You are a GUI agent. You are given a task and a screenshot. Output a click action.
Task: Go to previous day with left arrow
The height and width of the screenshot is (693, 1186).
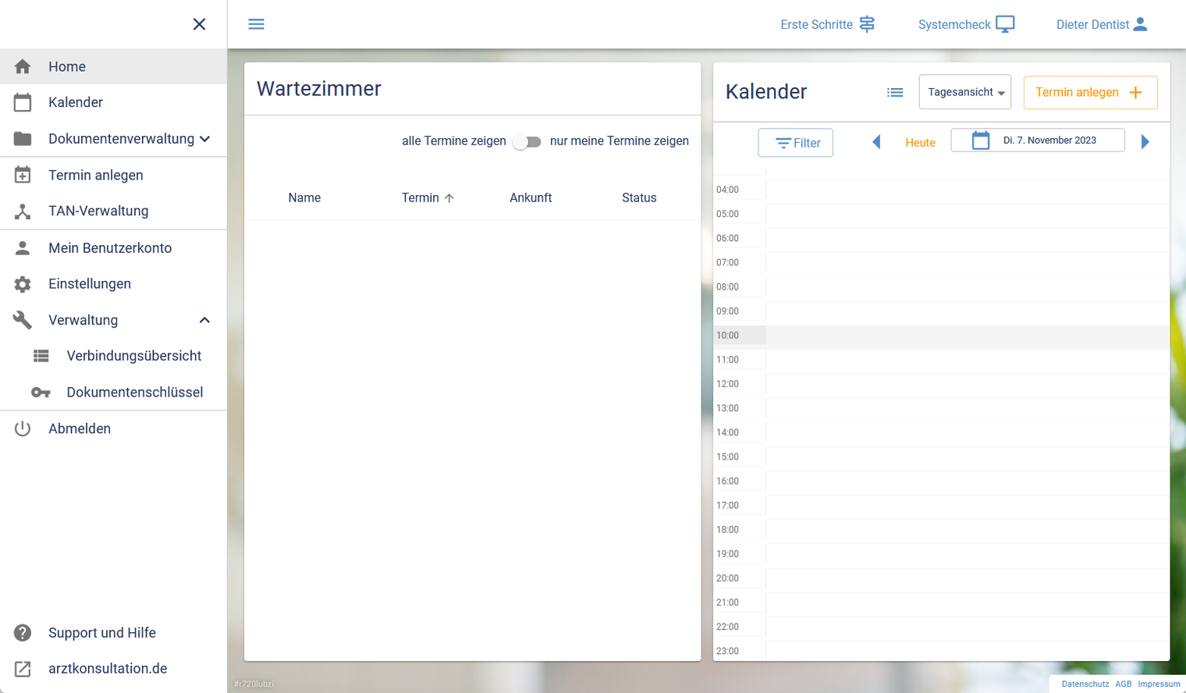pyautogui.click(x=876, y=142)
